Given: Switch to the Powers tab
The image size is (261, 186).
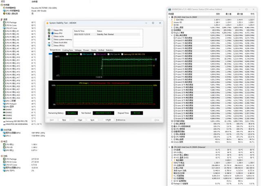Looking at the screenshot, I should (x=86, y=50).
